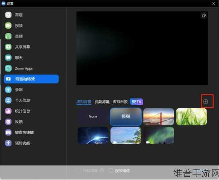Viewport: 219px width, 180px height.
Task: Select the 背景和特效 sidebar item
Action: [x=31, y=79]
